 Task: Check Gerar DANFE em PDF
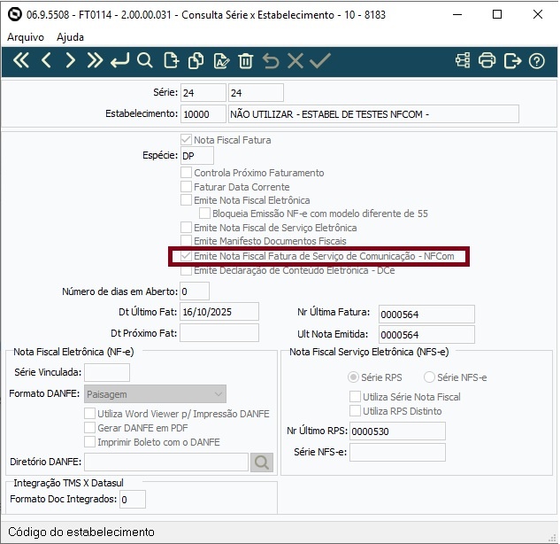pos(89,428)
